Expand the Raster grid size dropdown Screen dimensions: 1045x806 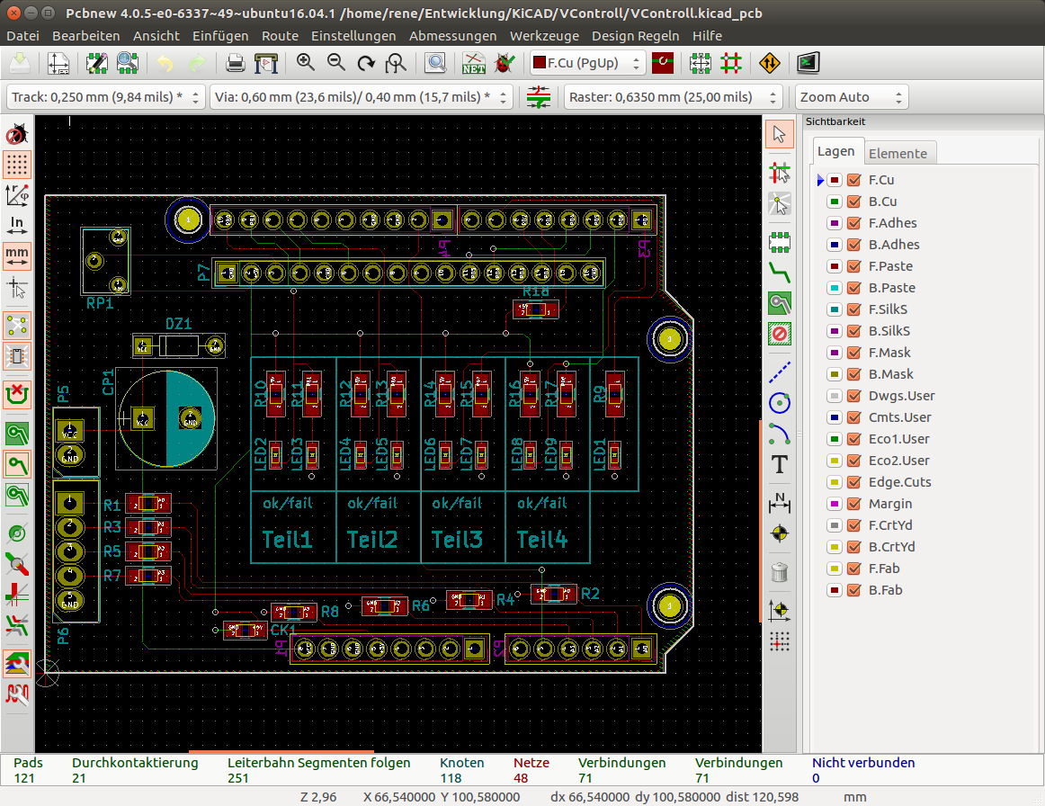click(x=674, y=97)
